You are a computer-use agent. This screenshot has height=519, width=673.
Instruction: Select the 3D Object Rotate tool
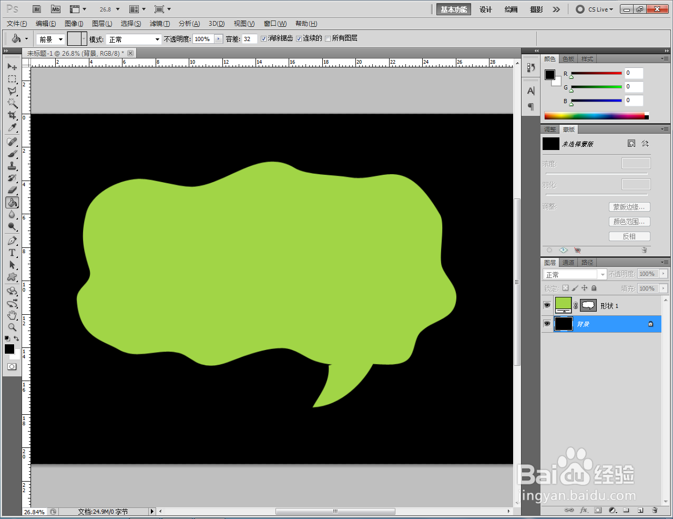[x=12, y=291]
